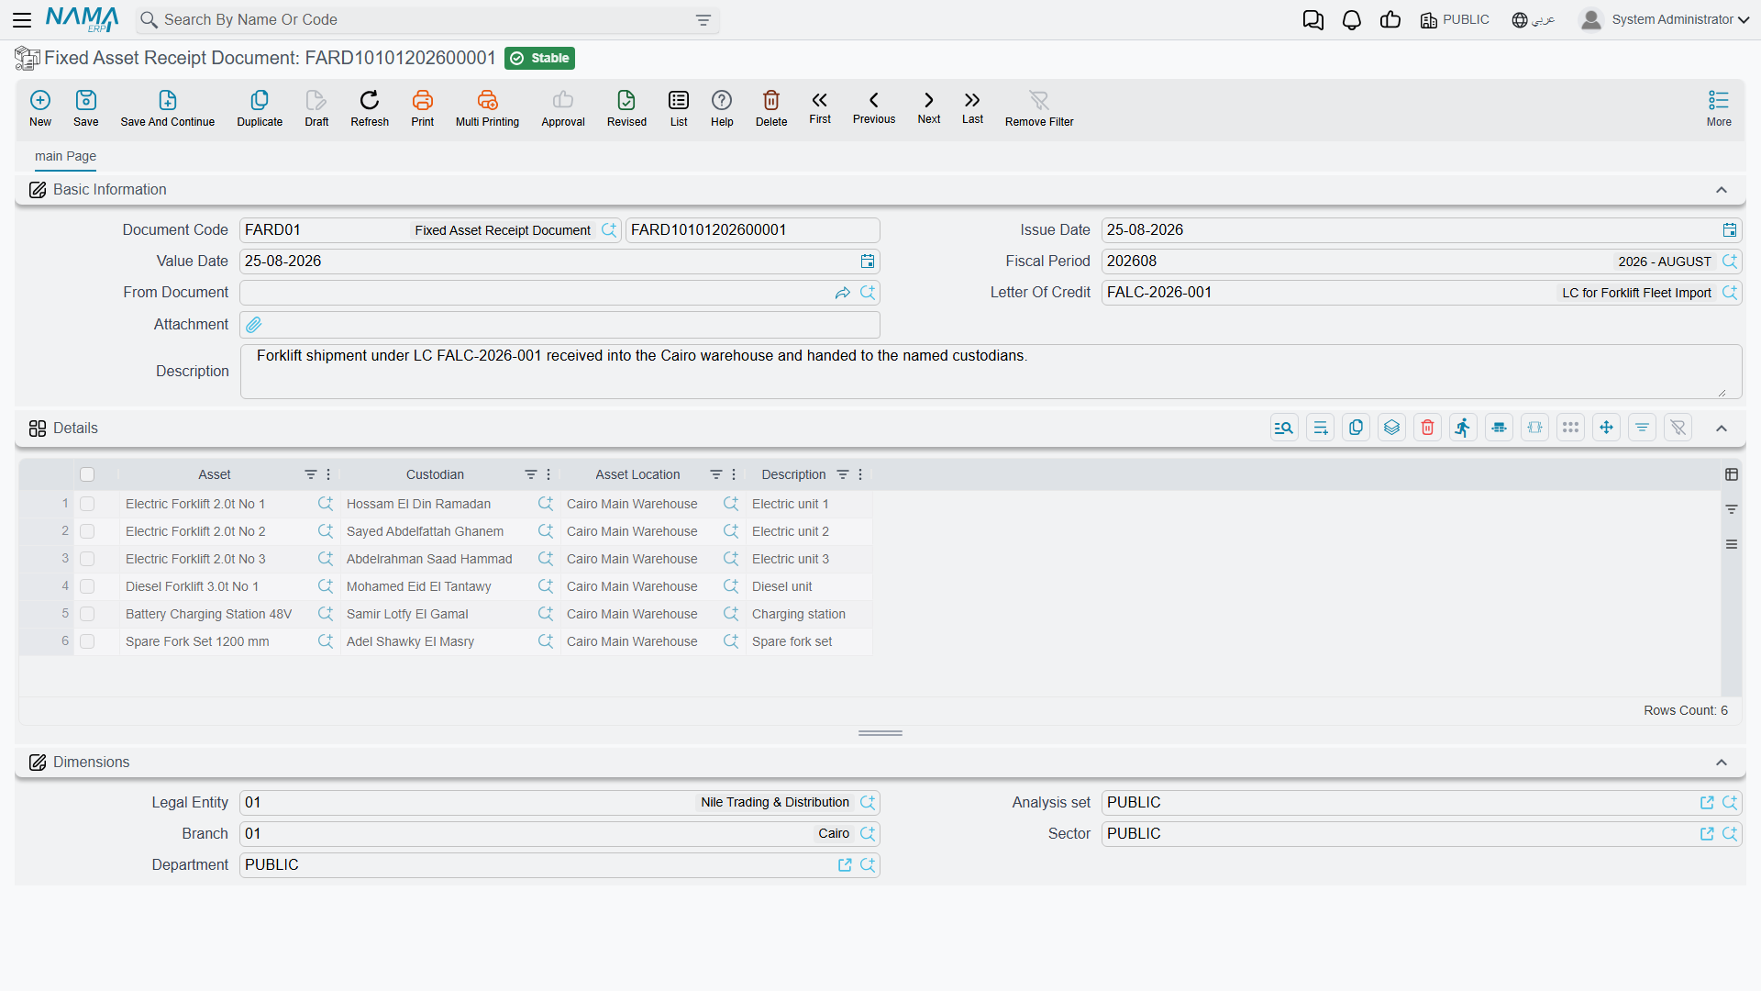Collapse the Details section

click(x=1722, y=429)
